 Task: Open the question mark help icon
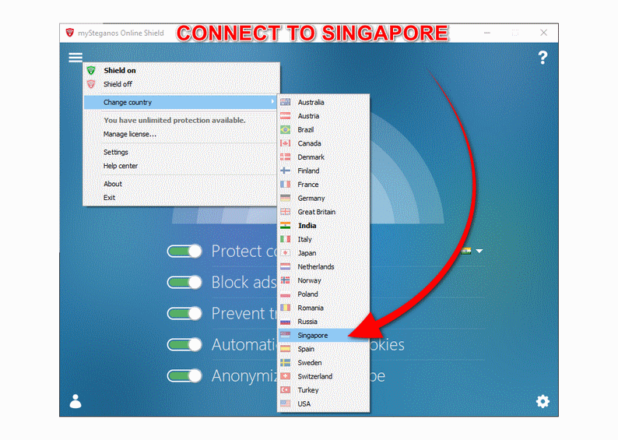point(543,58)
